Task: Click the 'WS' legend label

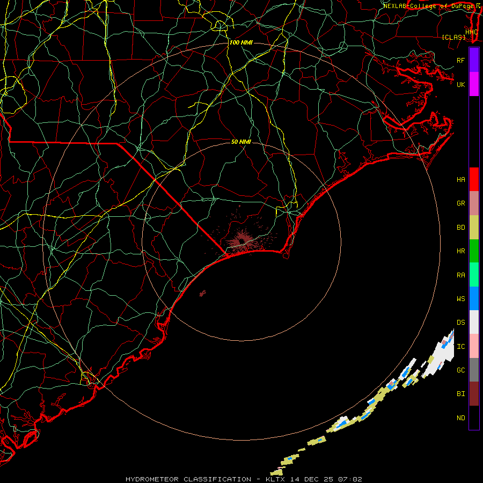Action: [x=460, y=299]
